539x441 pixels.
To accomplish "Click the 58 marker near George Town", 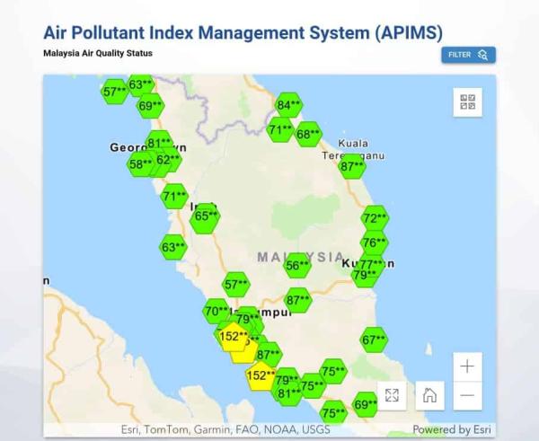I will [x=139, y=164].
